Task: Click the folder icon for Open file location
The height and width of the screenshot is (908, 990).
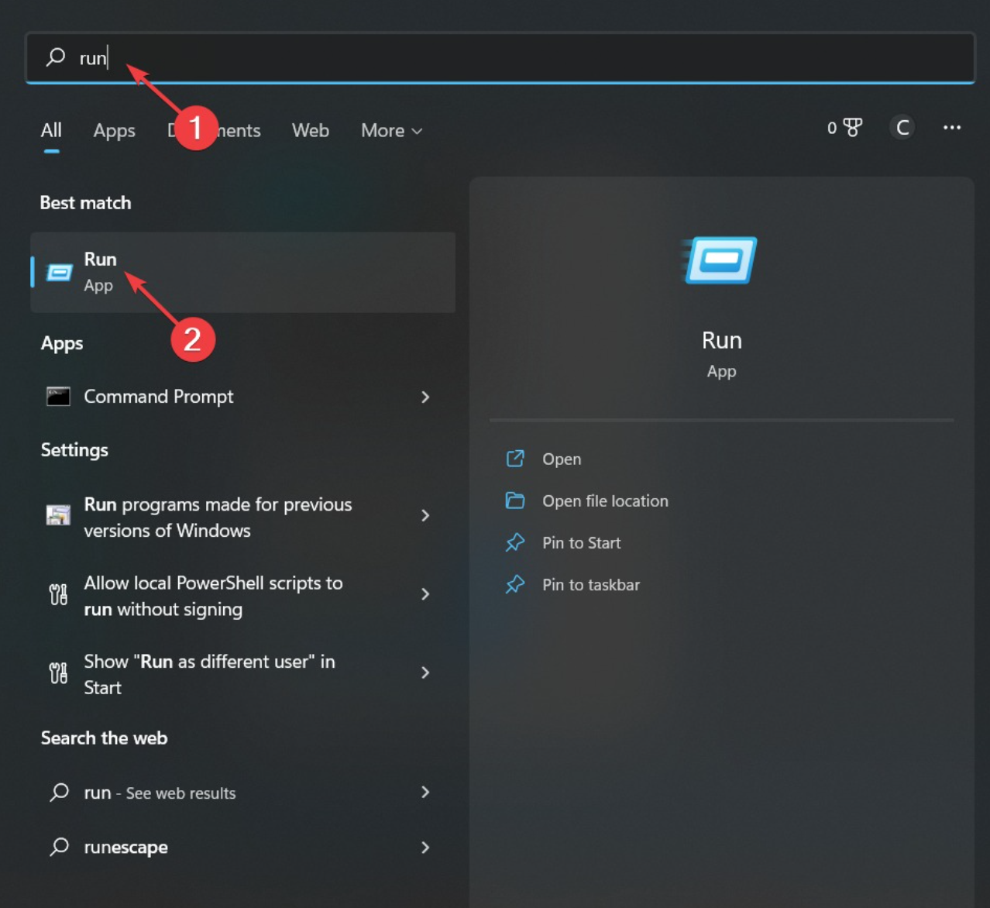Action: point(515,500)
